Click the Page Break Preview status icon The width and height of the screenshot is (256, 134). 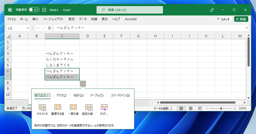(200, 108)
